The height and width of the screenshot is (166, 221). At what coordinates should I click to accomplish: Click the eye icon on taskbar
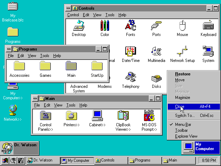click(x=13, y=160)
